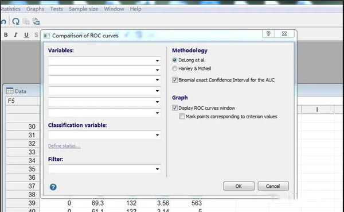Viewport: 344px width, 212px height.
Task: Expand the Classification variable dropdown
Action: pyautogui.click(x=104, y=135)
